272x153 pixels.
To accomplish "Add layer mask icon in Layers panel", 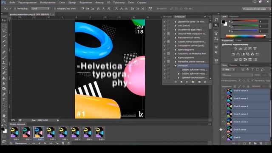I will pos(245,144).
